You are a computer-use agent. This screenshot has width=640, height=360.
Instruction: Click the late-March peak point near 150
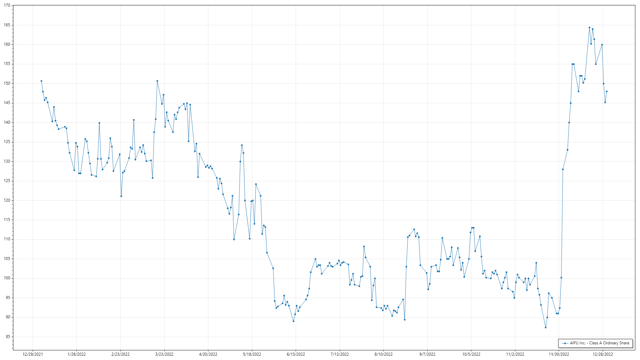pyautogui.click(x=157, y=81)
